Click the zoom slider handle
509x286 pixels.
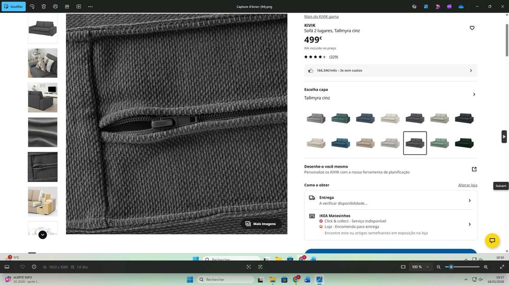pos(451,267)
